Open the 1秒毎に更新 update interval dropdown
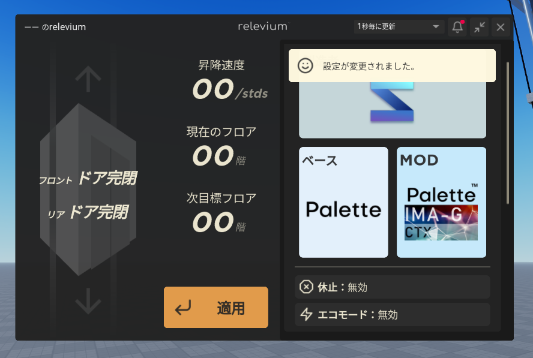 click(399, 26)
